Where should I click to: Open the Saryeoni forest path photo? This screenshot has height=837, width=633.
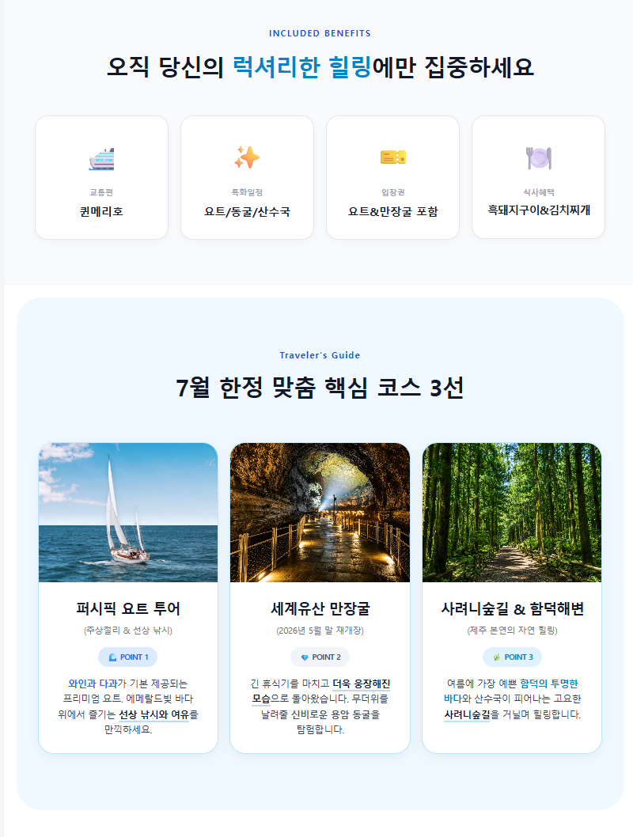[512, 513]
